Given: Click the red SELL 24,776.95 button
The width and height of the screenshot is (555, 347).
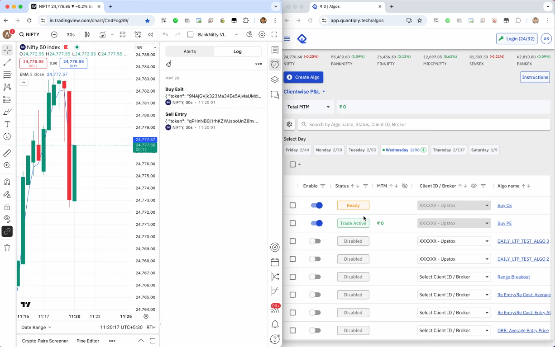Looking at the screenshot, I should coord(33,63).
